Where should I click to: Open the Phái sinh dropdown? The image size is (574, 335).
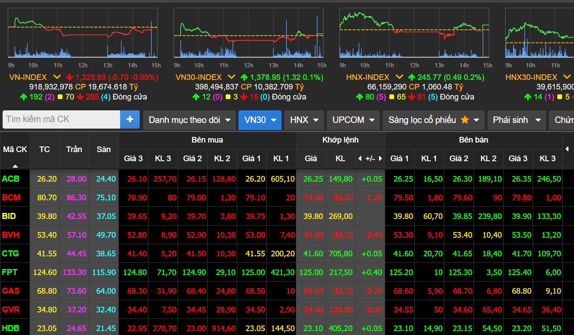(x=516, y=120)
